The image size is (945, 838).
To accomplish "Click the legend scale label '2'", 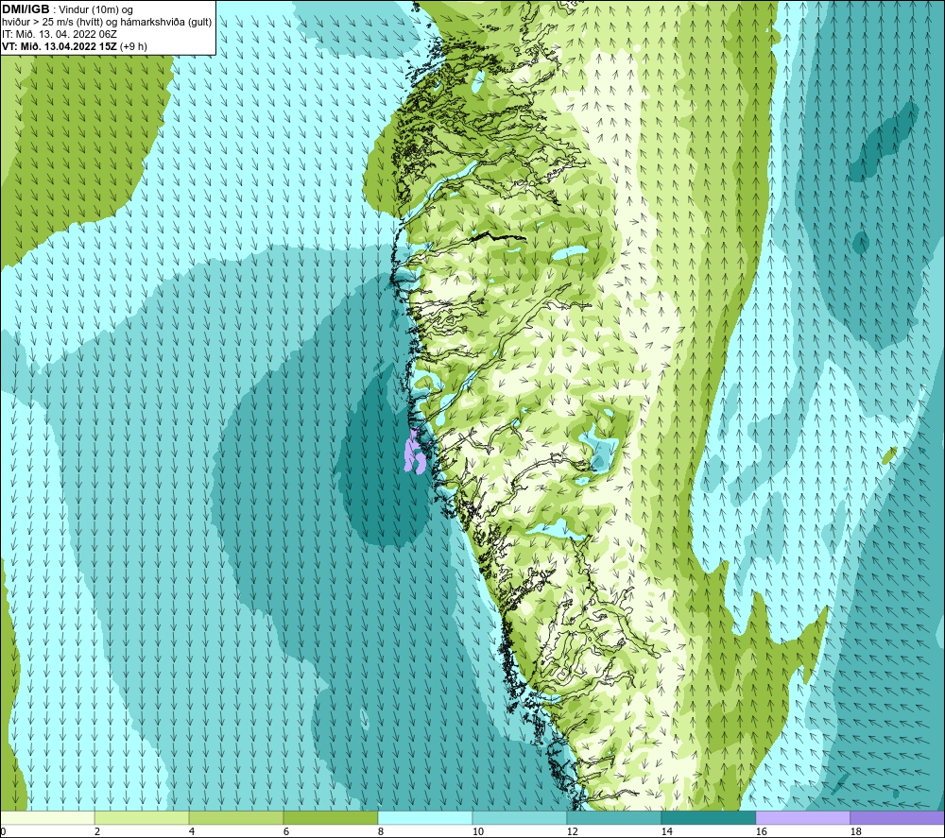I will 97,831.
